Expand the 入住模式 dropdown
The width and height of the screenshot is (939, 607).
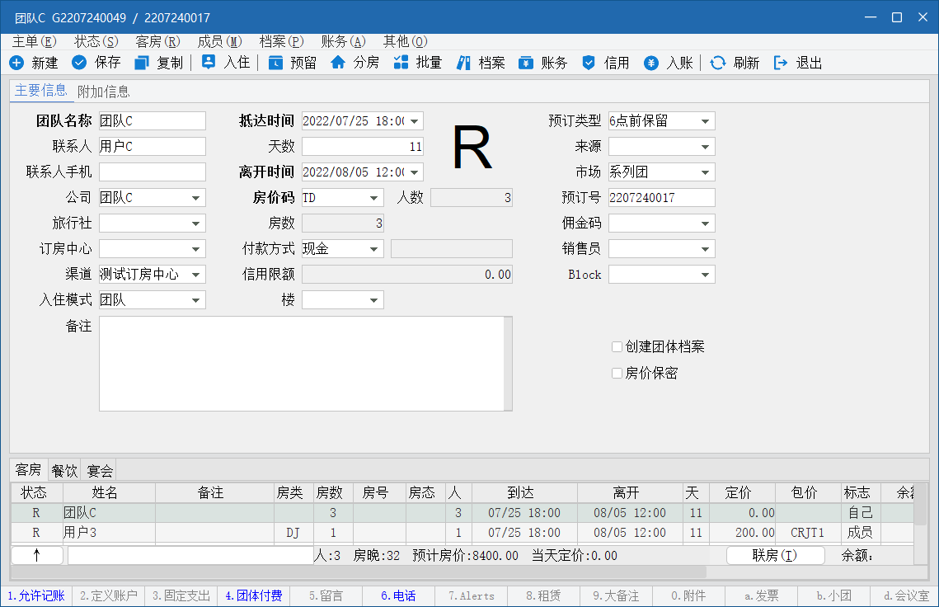195,300
